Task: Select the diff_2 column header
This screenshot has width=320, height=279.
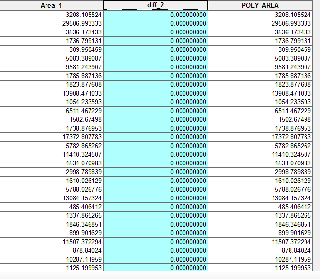Action: 155,5
